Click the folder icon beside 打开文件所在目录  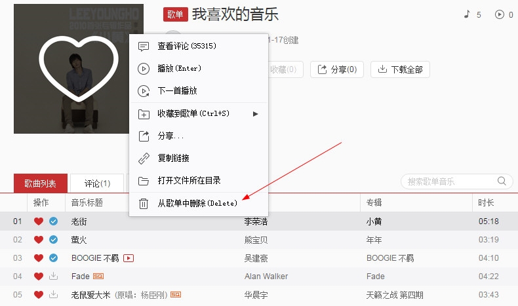(x=144, y=181)
